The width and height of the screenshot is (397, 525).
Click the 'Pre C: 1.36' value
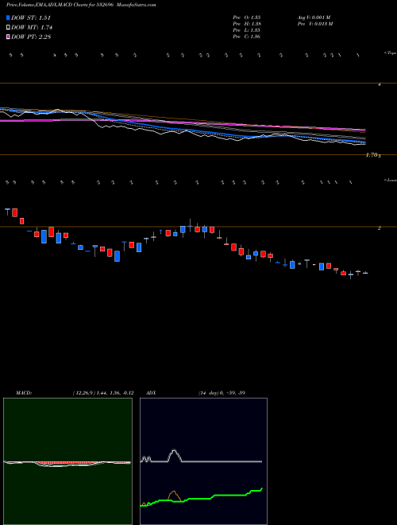pos(247,37)
